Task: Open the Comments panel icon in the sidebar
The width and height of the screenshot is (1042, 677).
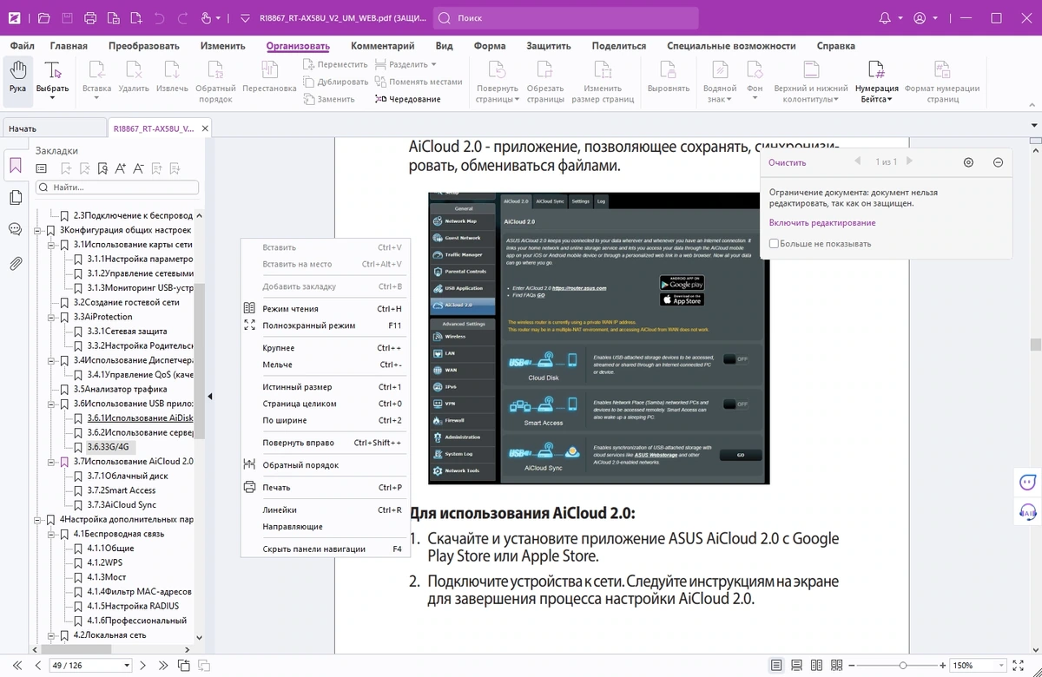Action: (x=16, y=229)
